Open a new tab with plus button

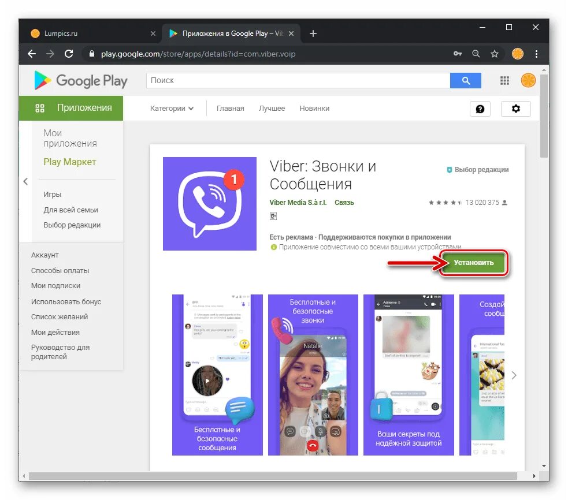click(313, 33)
